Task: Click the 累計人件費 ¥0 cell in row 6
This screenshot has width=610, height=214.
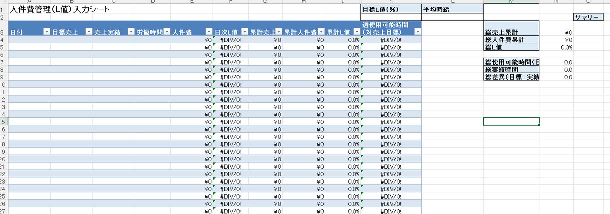Action: click(x=304, y=55)
